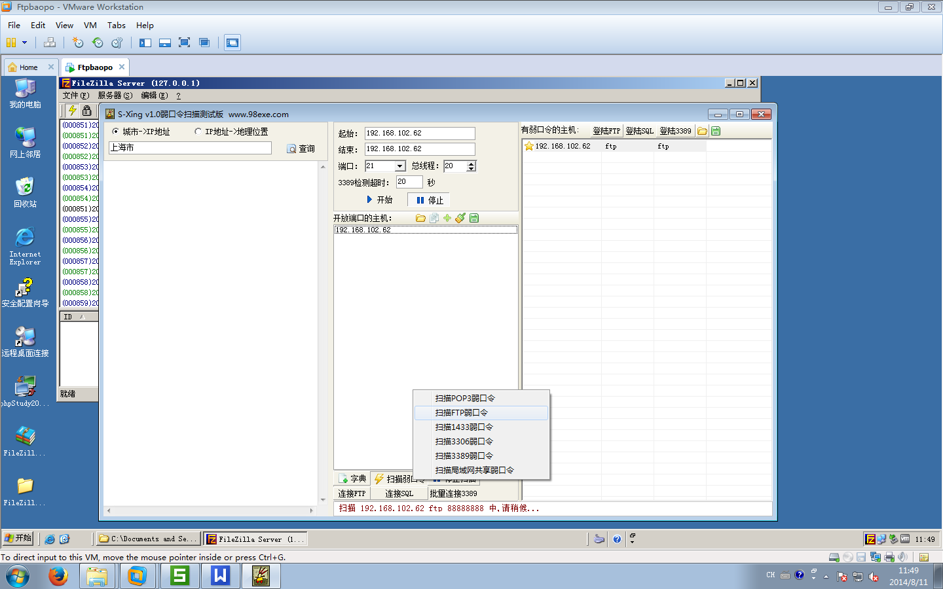Choose 扫描1433弱口令 from popup menu
This screenshot has height=589, width=943.
(481, 427)
